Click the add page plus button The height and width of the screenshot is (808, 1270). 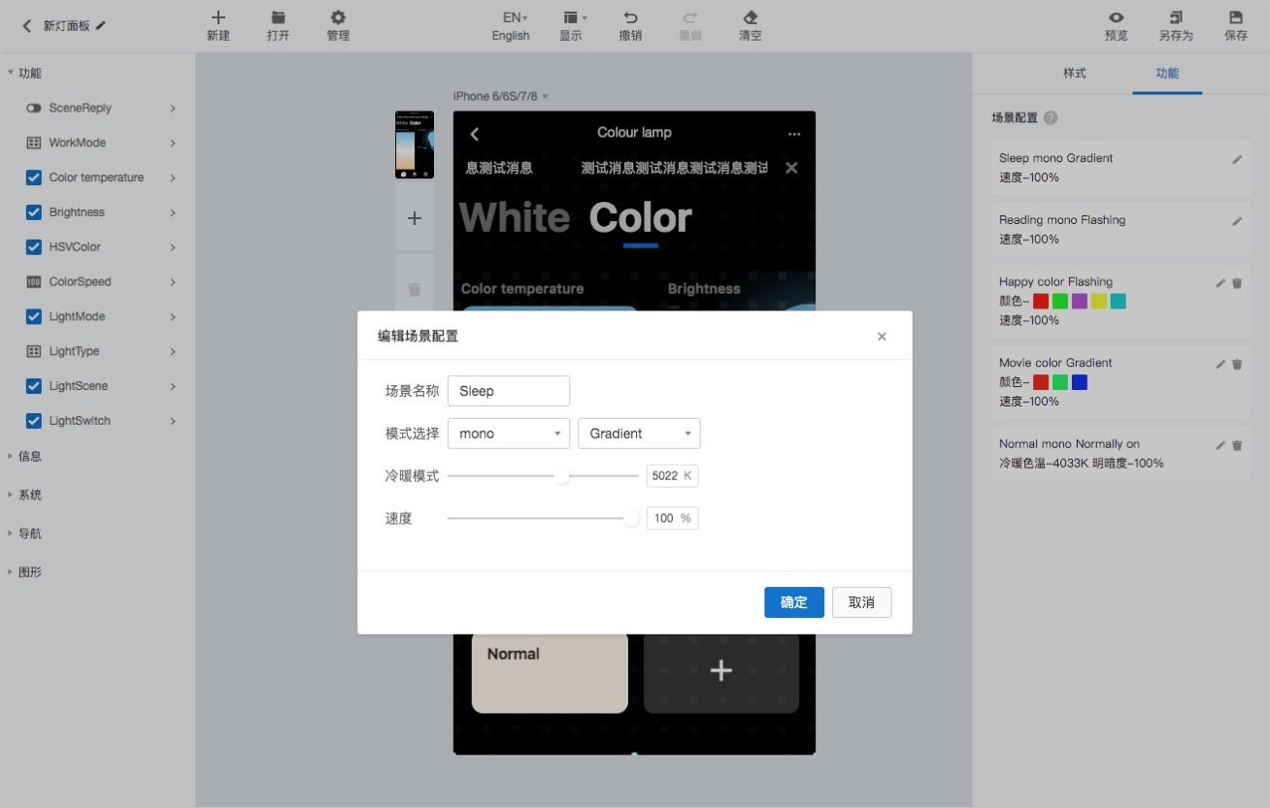point(415,218)
